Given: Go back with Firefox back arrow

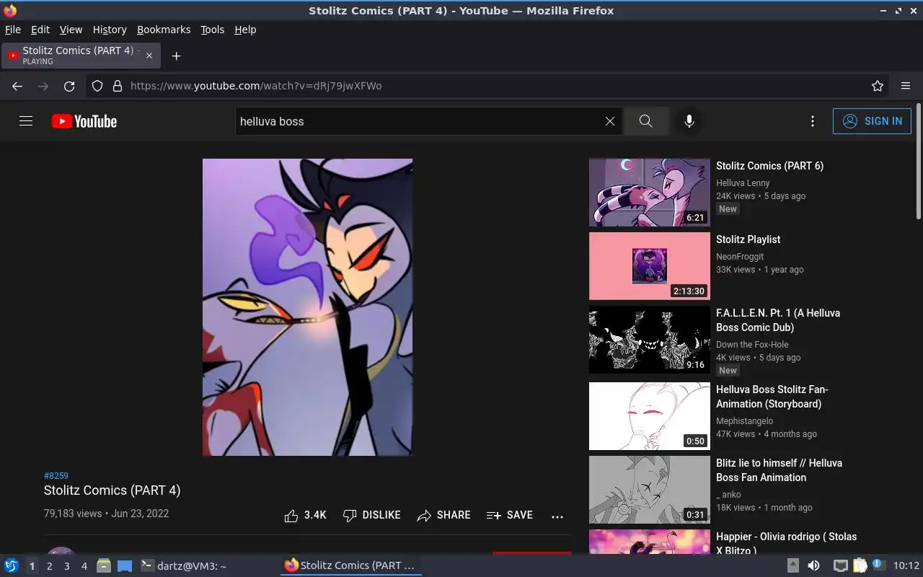Looking at the screenshot, I should 17,86.
